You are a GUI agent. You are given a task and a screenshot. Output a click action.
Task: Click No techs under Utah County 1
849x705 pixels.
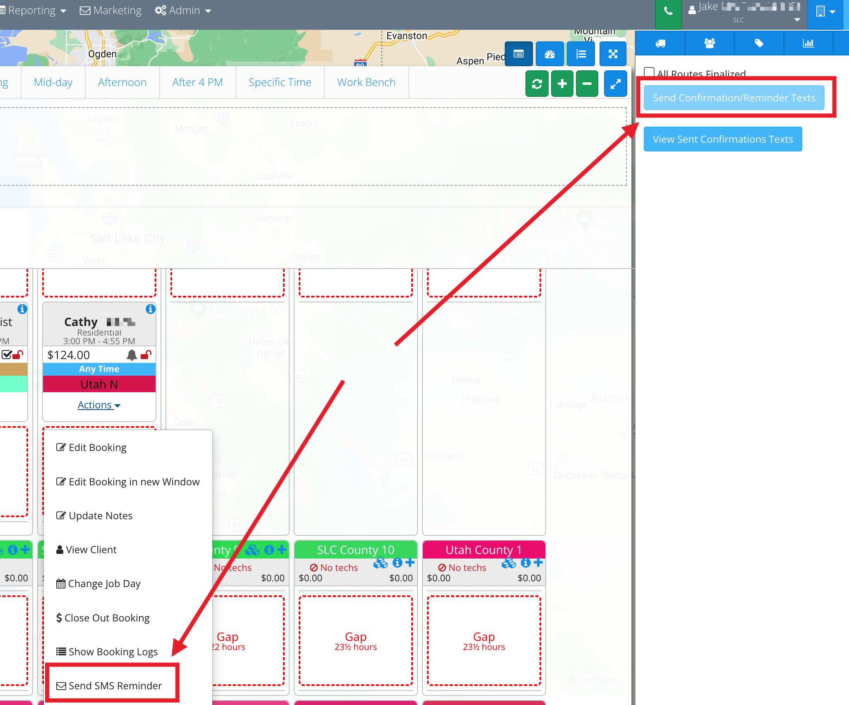coord(462,568)
